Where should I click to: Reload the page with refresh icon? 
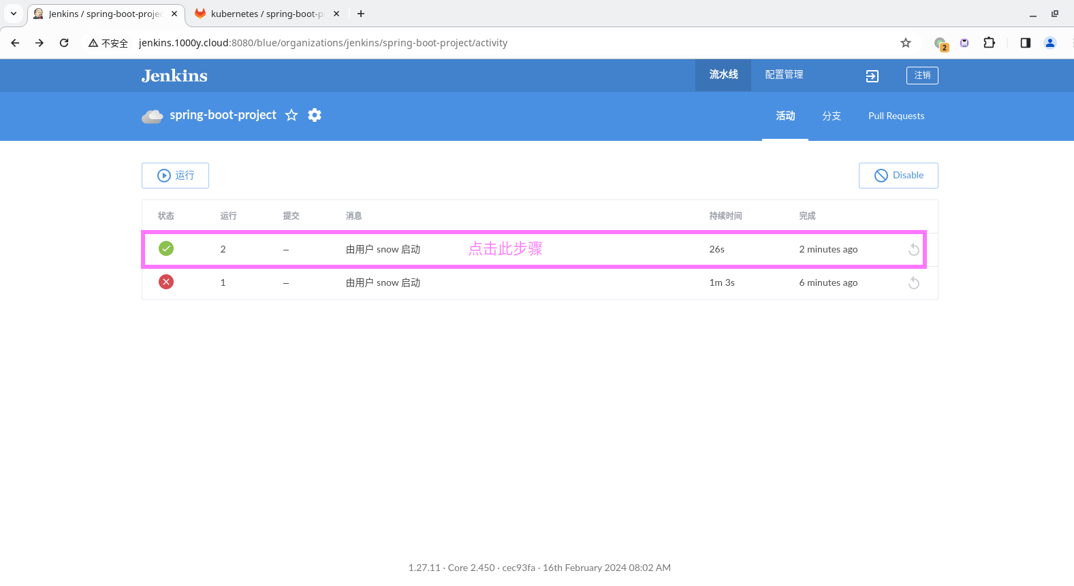[64, 43]
